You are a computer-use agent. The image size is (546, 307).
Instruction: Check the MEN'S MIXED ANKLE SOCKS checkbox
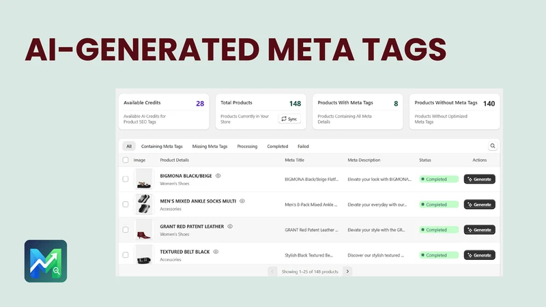(x=126, y=204)
